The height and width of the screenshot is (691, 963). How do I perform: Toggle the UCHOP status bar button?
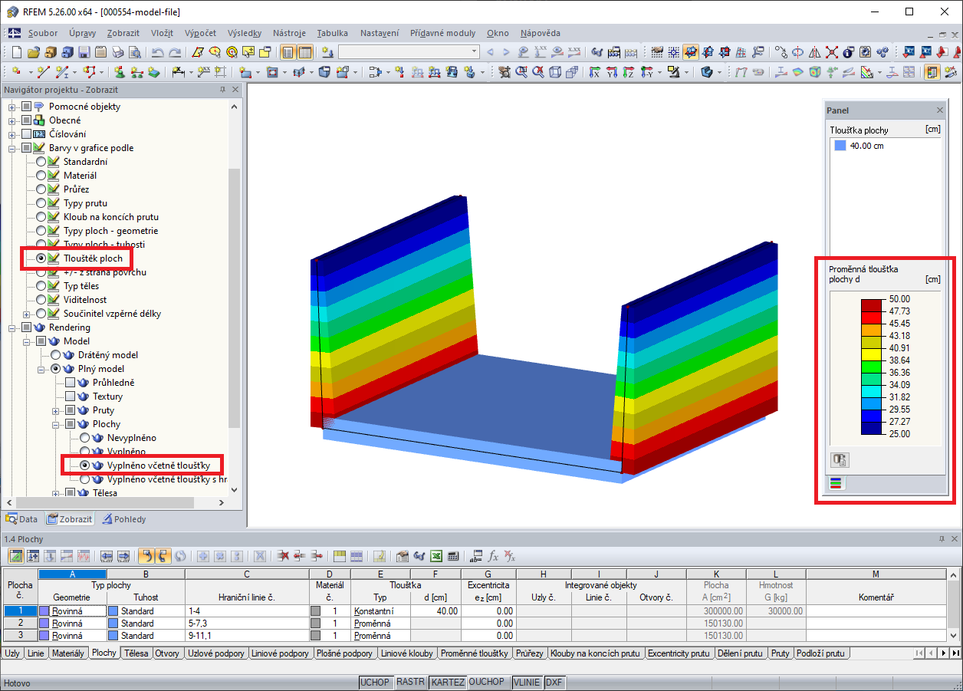[375, 682]
